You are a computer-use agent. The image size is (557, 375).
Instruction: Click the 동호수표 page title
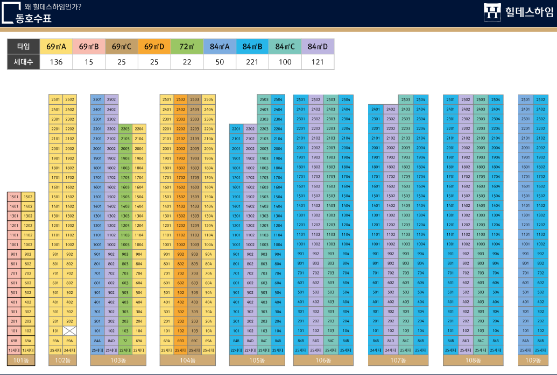pyautogui.click(x=33, y=18)
